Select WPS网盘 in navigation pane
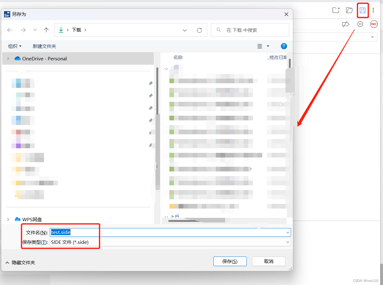 point(32,219)
